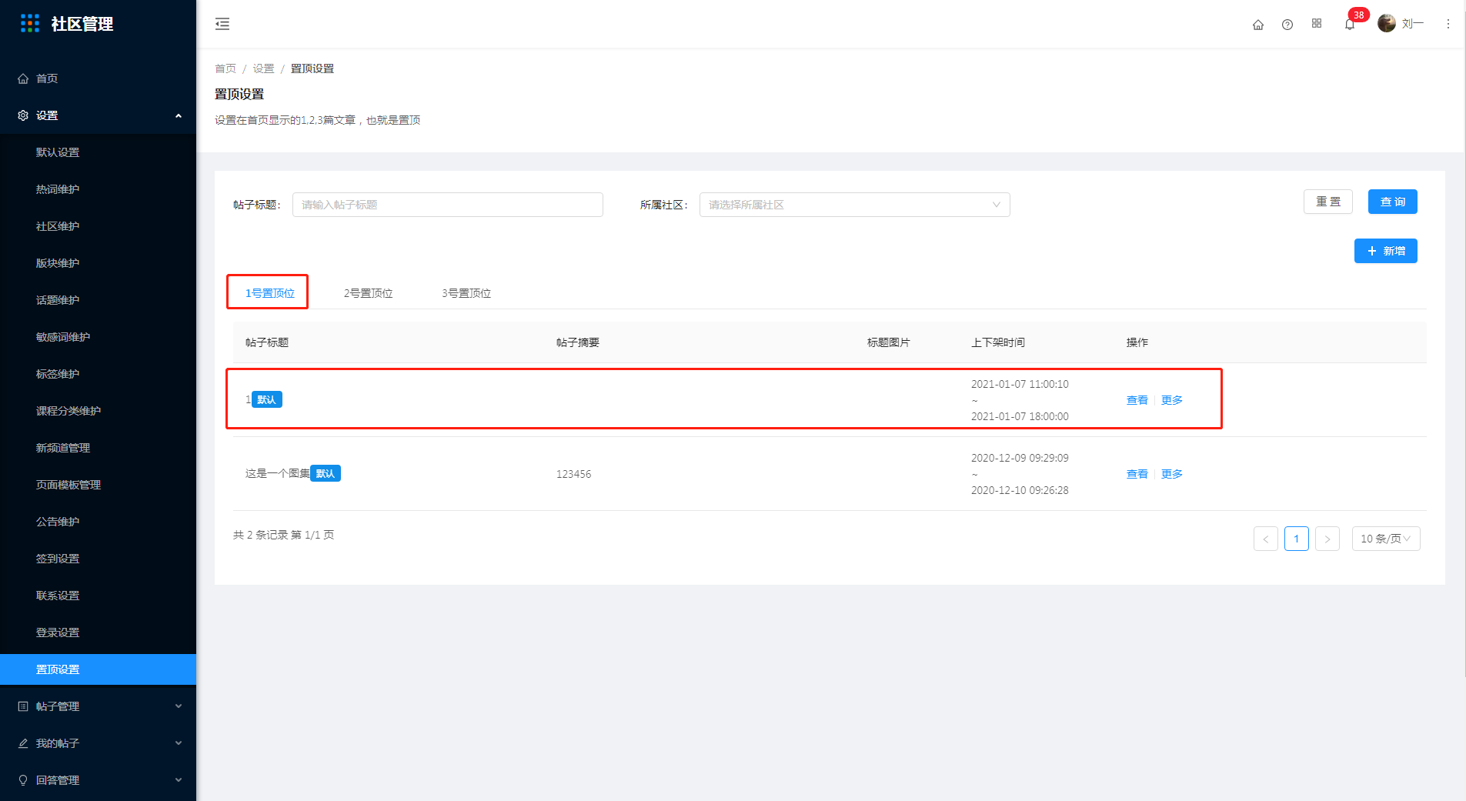Screen dimensions: 1466x801
Task: Select the highlighted 置顶设置 menu item
Action: 98,669
